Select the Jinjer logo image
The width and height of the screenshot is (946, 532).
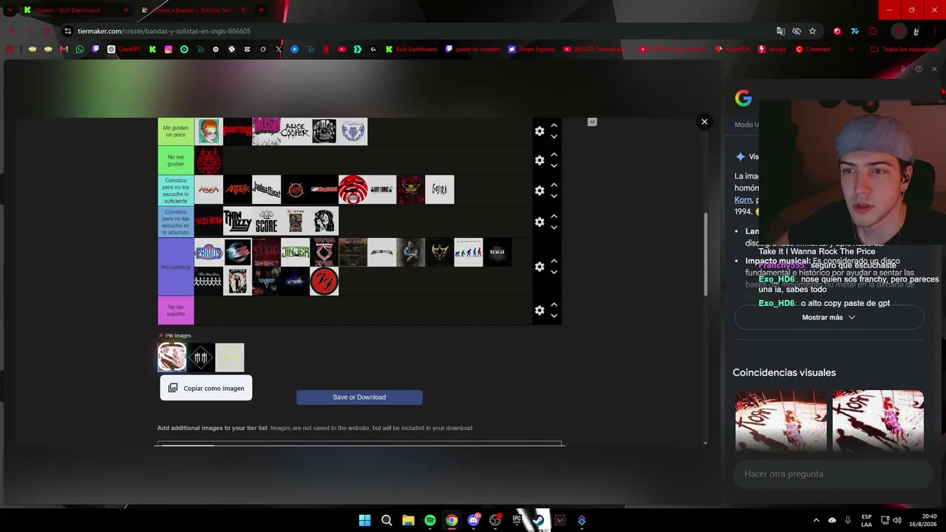click(x=295, y=252)
